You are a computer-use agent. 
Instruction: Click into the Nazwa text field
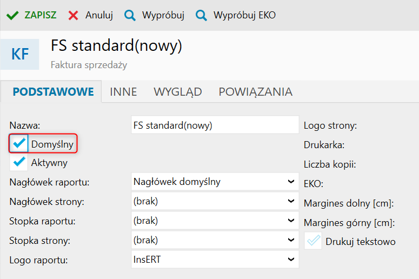[215, 125]
